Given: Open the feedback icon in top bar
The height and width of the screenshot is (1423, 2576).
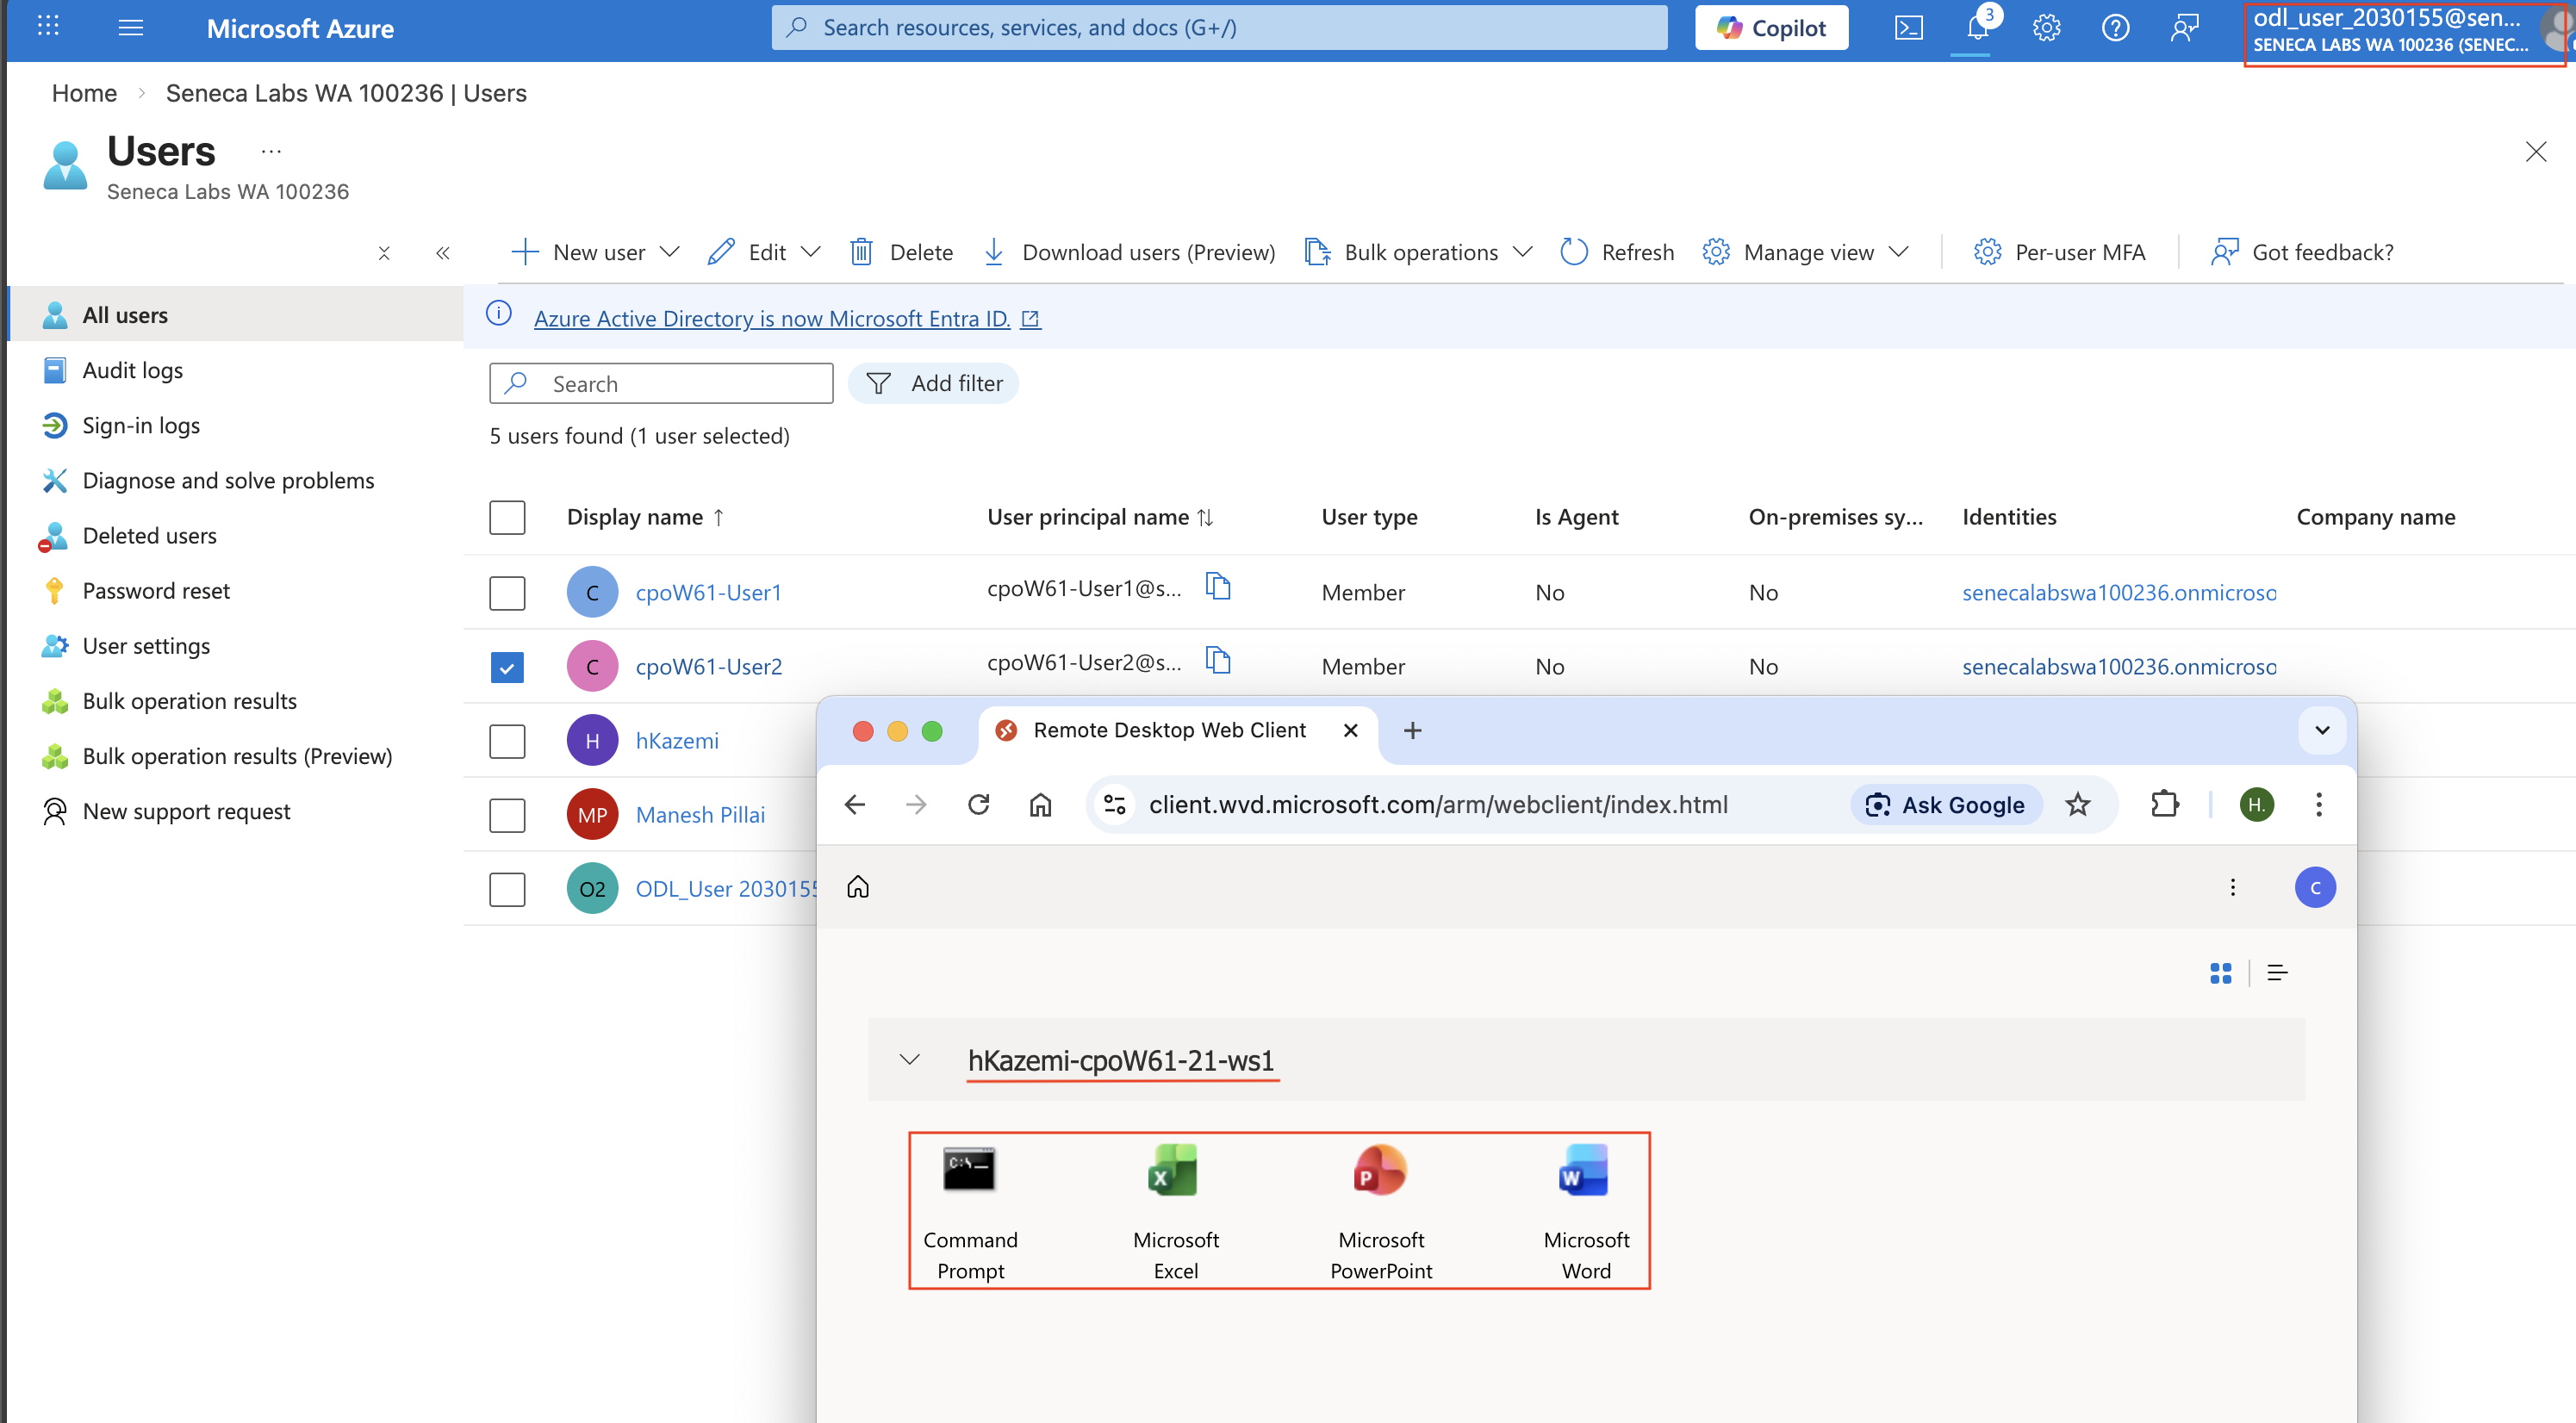Looking at the screenshot, I should (2184, 27).
